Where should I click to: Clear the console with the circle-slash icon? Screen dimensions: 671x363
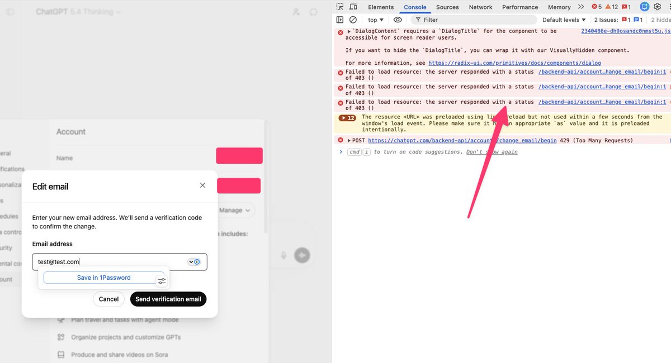tap(353, 20)
